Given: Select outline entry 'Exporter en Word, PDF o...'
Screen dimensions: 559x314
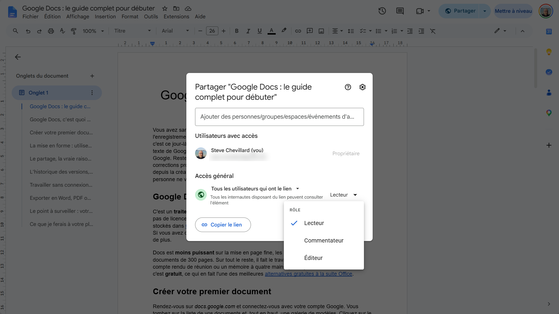Looking at the screenshot, I should pyautogui.click(x=60, y=198).
